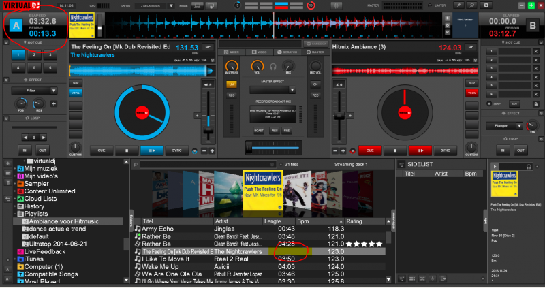The height and width of the screenshot is (288, 545).
Task: Collapse the Playlists folder in the tree
Action: pyautogui.click(x=15, y=214)
